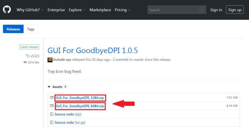Select the Releases tab
The image size is (249, 128).
pyautogui.click(x=13, y=29)
